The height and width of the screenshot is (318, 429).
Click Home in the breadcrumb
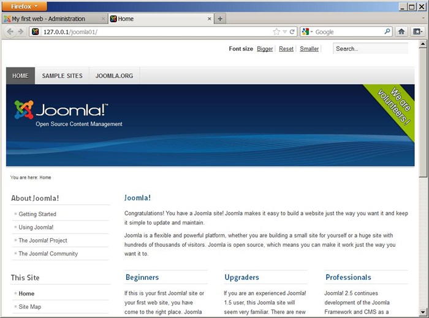45,177
